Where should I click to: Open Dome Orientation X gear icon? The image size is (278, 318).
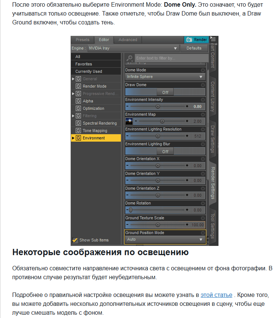(x=203, y=159)
